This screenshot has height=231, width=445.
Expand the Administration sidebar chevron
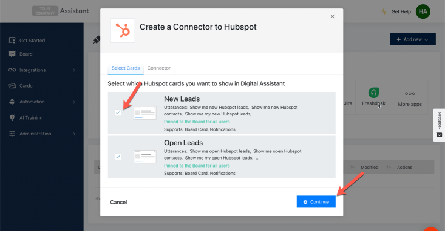(x=74, y=134)
